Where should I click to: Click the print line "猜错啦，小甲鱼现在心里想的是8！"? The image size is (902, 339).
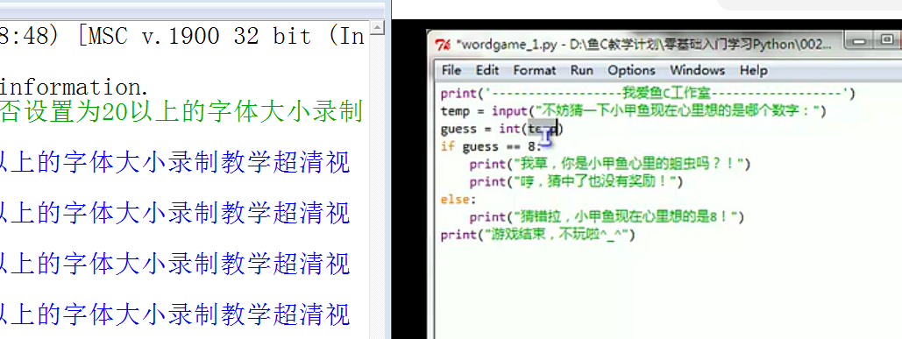tap(607, 217)
